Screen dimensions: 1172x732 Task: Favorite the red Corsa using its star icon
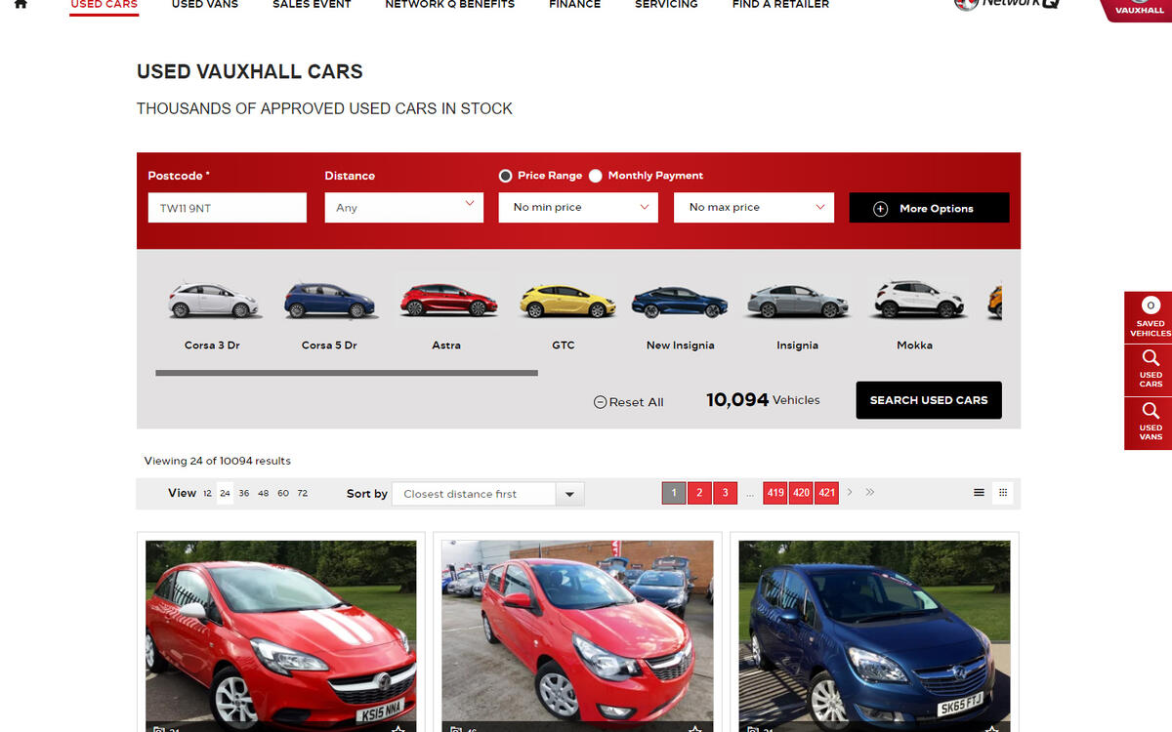[x=398, y=728]
